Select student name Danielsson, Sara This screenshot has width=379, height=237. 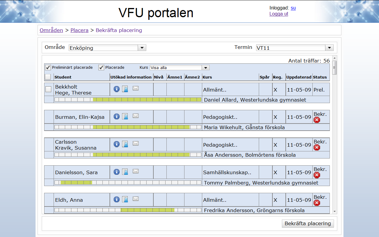pos(76,172)
